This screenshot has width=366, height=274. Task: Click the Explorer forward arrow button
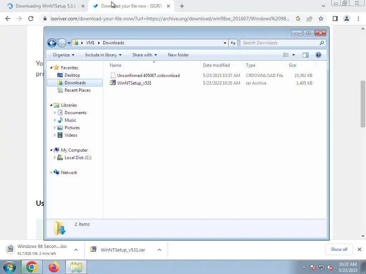pos(62,43)
